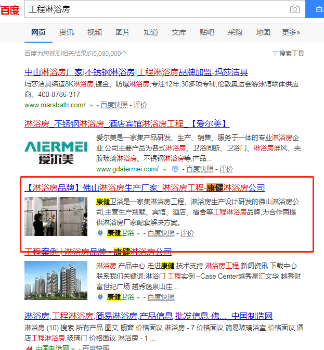Click the 康健卫浴 site icon above 工程案例

point(100,233)
